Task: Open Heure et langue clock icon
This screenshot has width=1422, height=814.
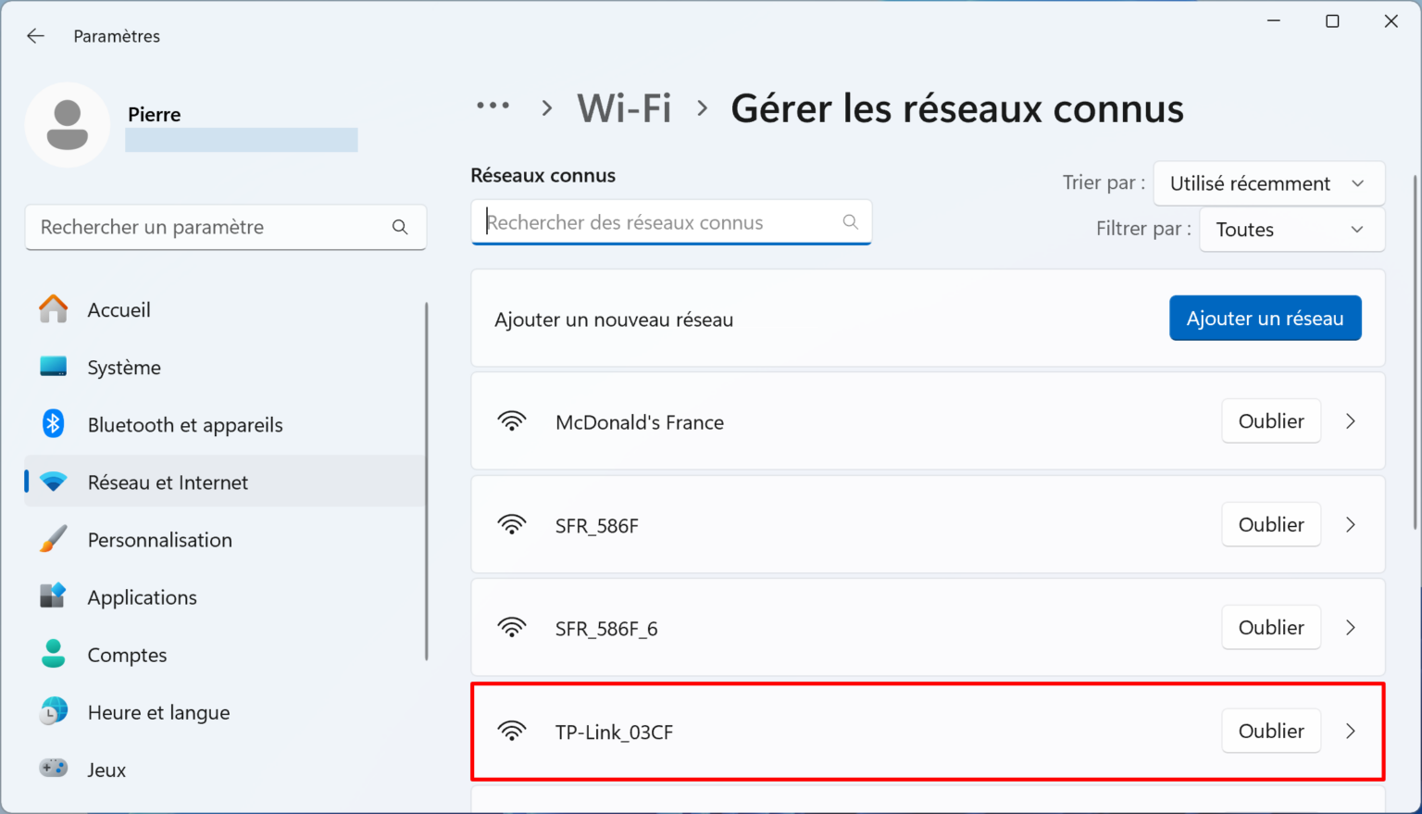Action: 53,711
